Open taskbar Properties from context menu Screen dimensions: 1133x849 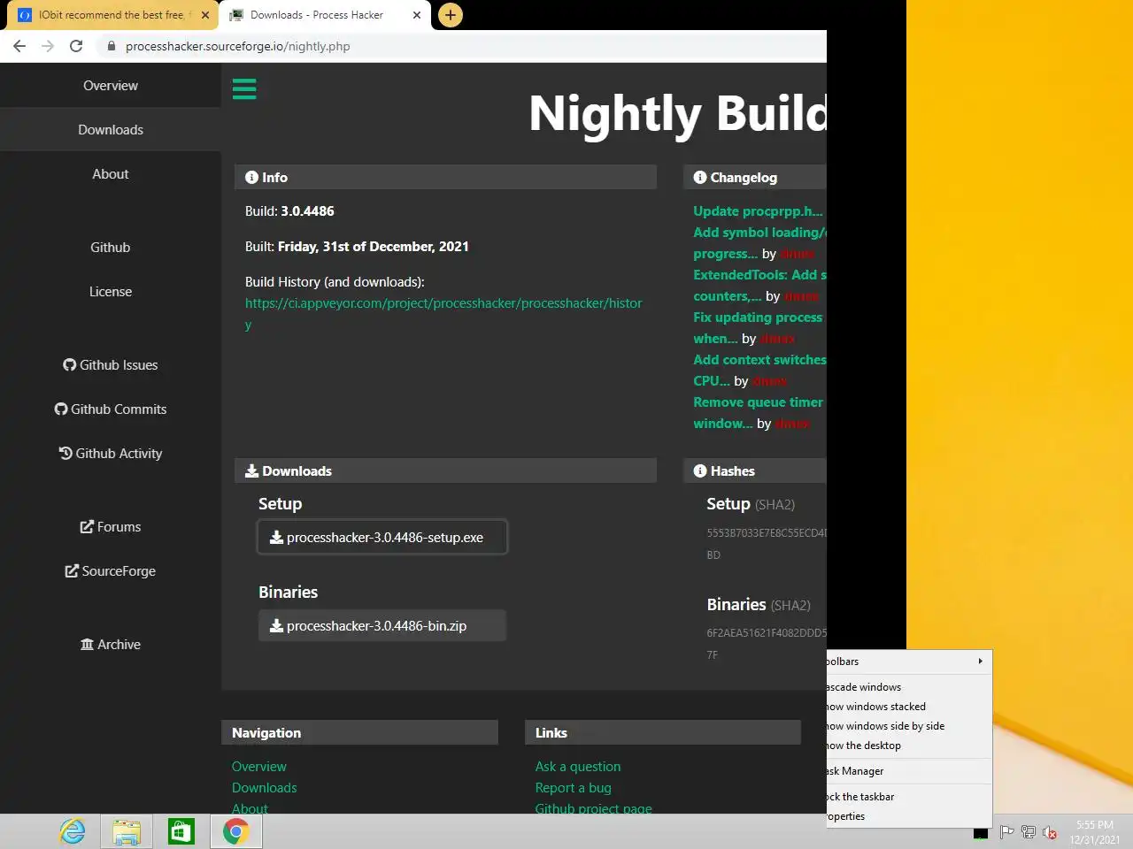click(909, 816)
